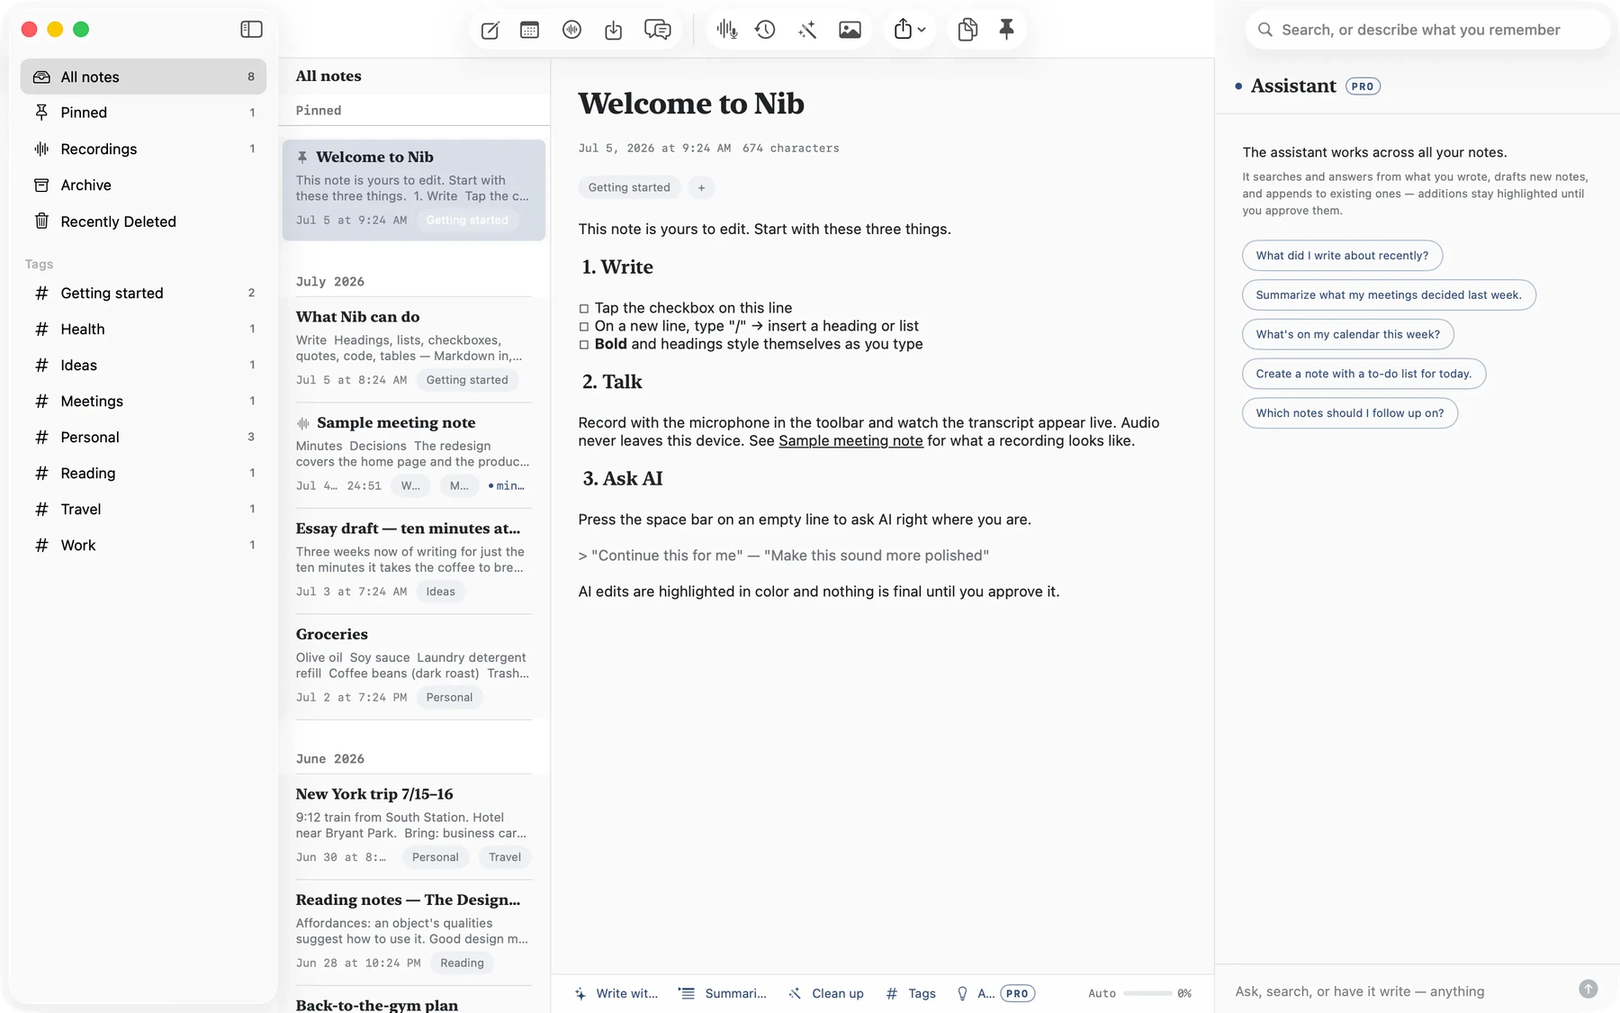This screenshot has width=1620, height=1013.
Task: Open the "Essay draft — ten minutes" note
Action: pyautogui.click(x=414, y=561)
